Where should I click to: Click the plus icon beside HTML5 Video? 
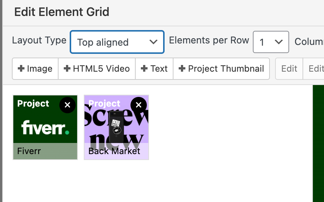67,69
